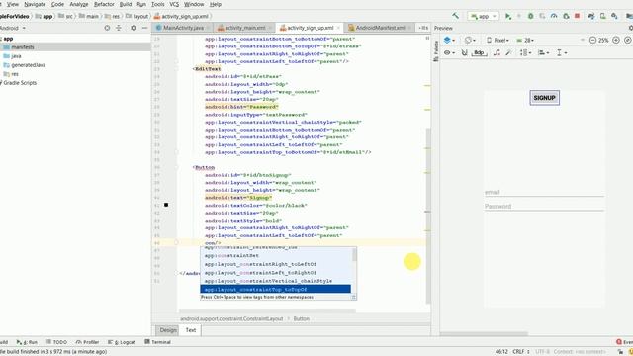Open project panel settings gear
Screen dimensions: 633x356
click(134, 28)
